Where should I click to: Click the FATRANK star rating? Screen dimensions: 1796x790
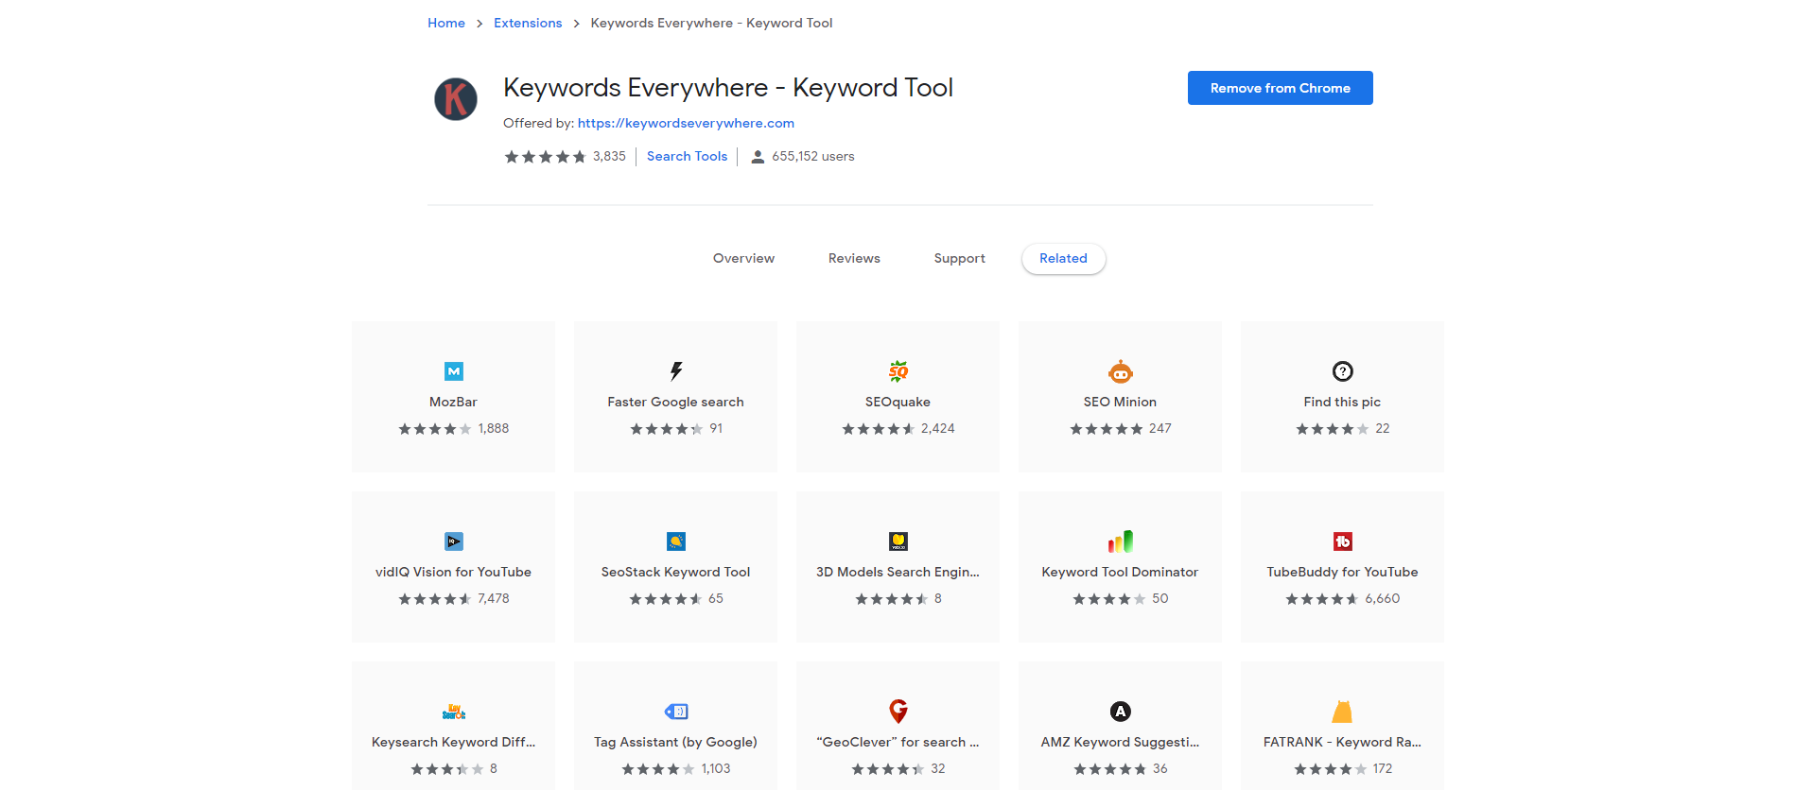coord(1331,769)
